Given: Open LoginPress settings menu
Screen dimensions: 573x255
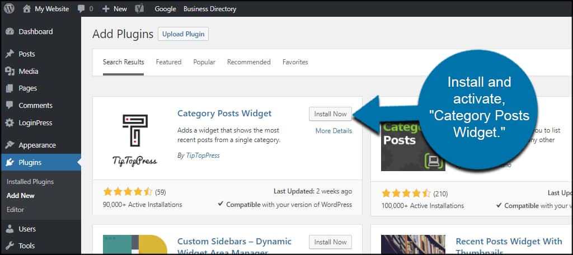Looking at the screenshot, I should (35, 123).
